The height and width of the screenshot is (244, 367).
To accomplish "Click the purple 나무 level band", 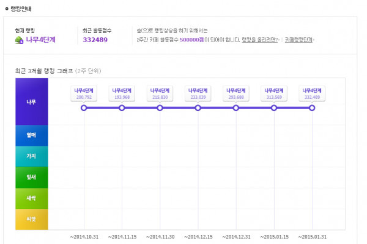I will coord(32,102).
